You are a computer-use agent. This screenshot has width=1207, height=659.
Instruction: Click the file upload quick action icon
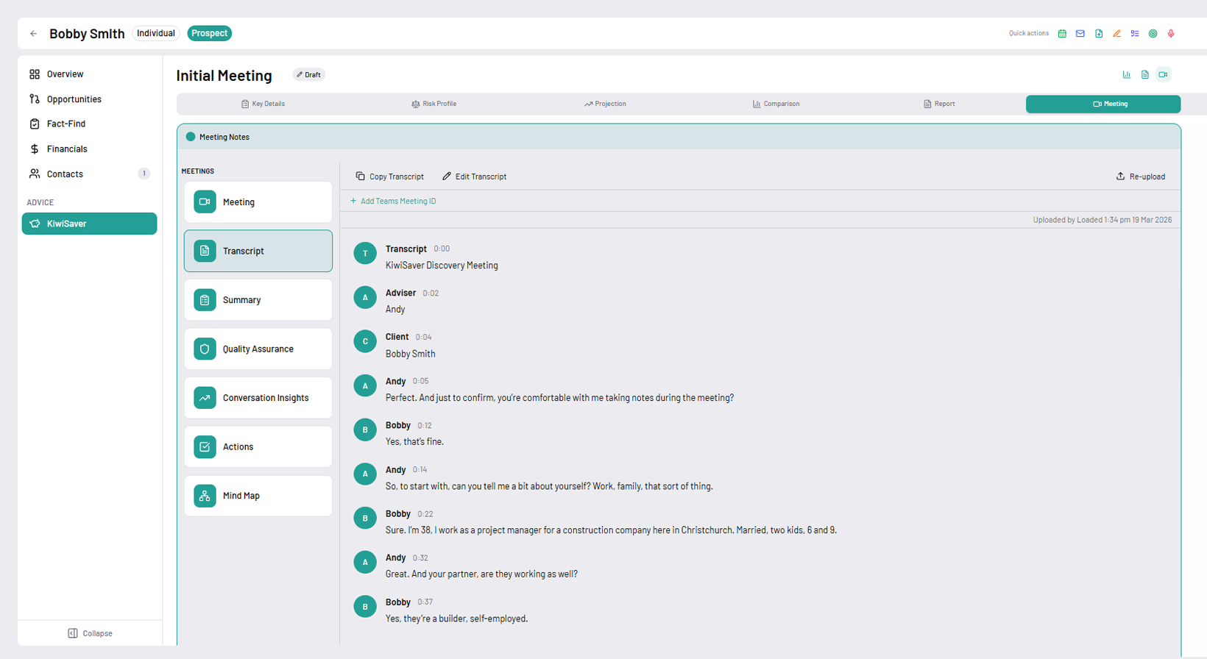(1099, 34)
